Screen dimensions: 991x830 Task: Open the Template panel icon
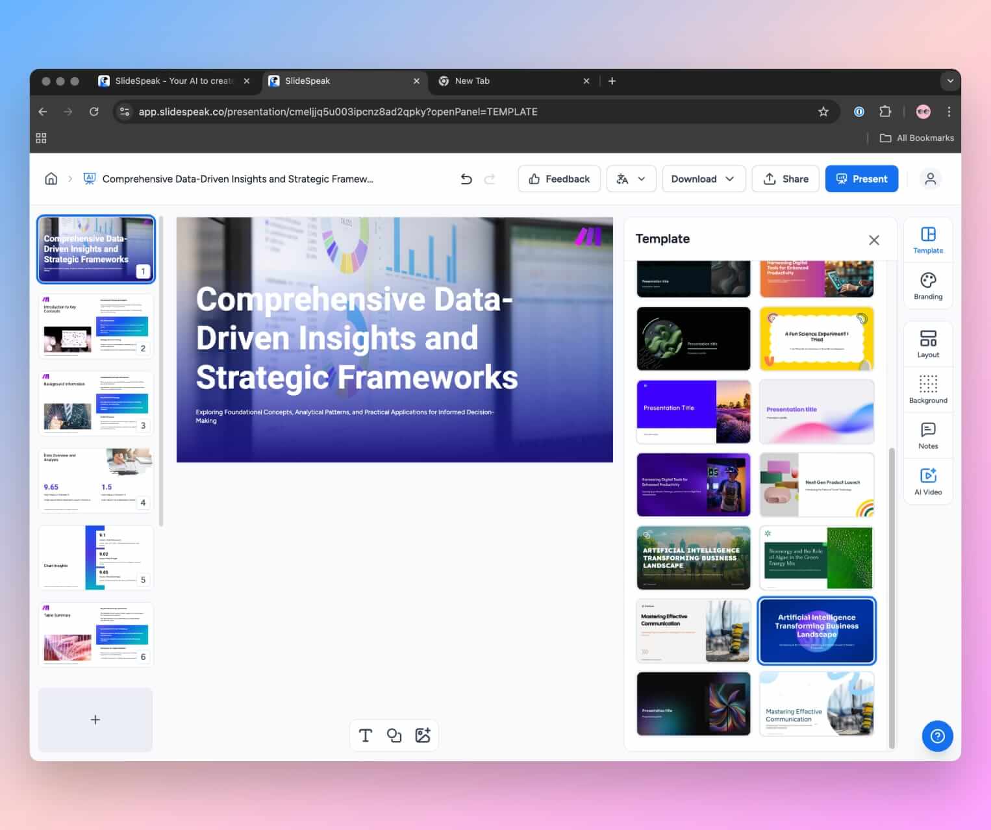927,239
